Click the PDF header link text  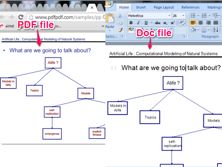click(43, 39)
